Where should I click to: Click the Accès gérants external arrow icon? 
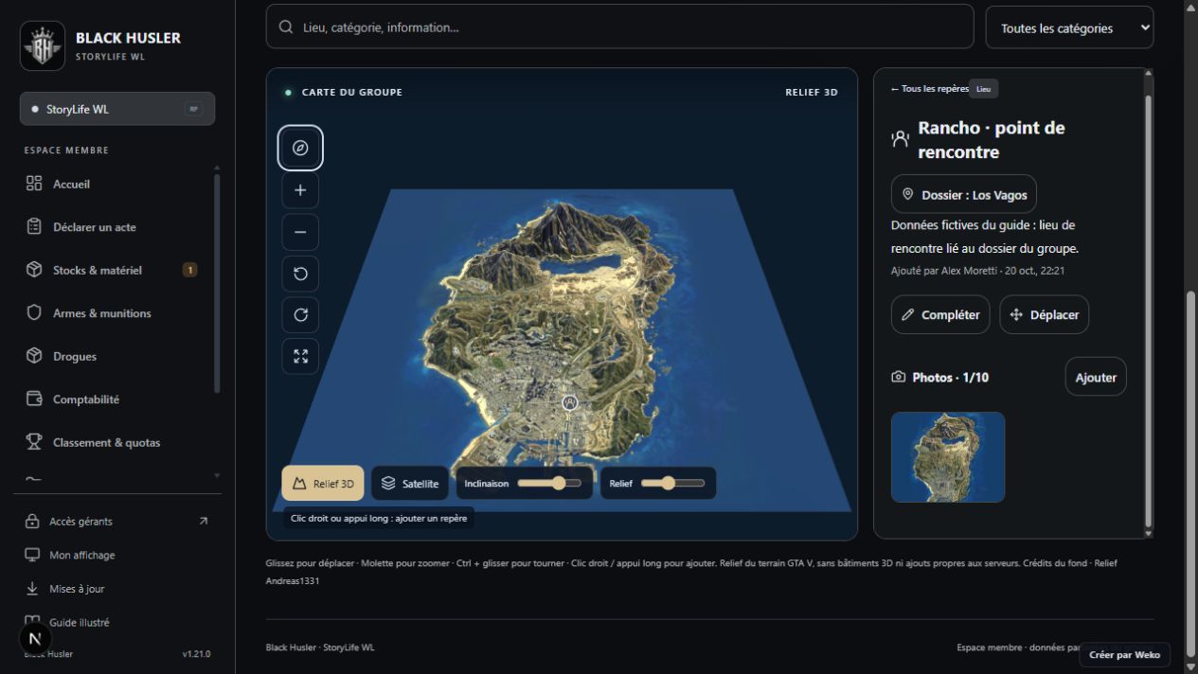click(x=203, y=522)
